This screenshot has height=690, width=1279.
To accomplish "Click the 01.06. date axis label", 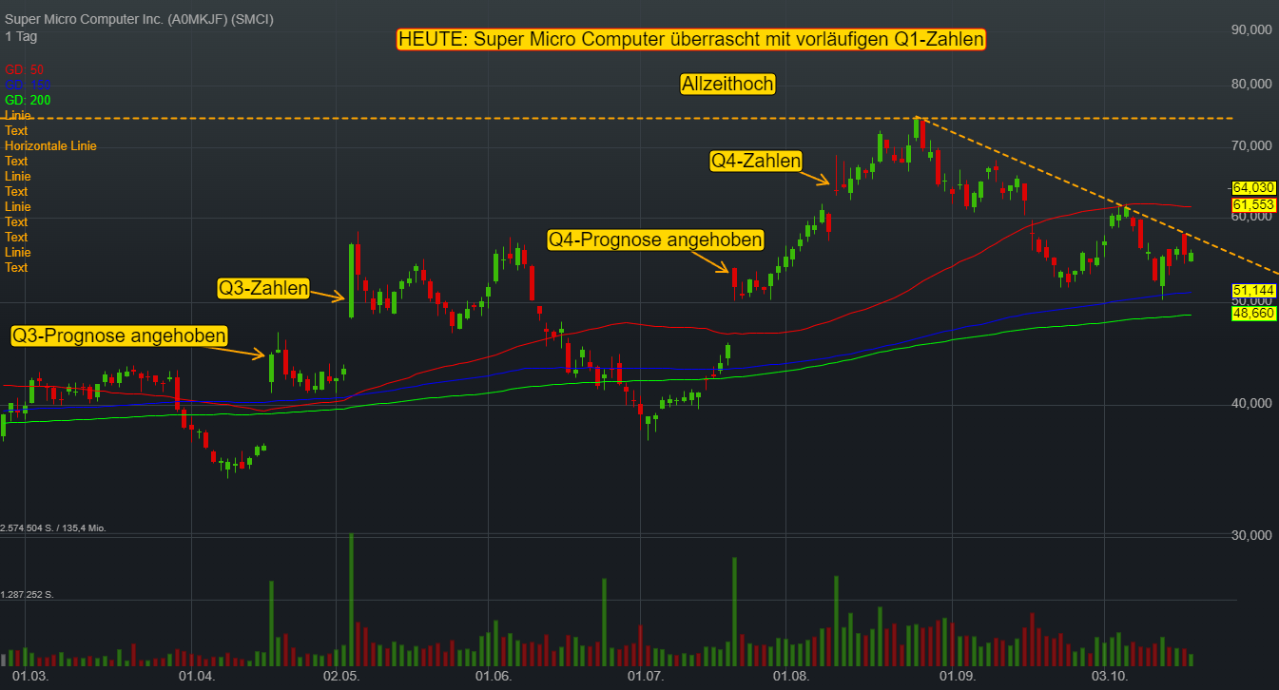I will (x=493, y=677).
